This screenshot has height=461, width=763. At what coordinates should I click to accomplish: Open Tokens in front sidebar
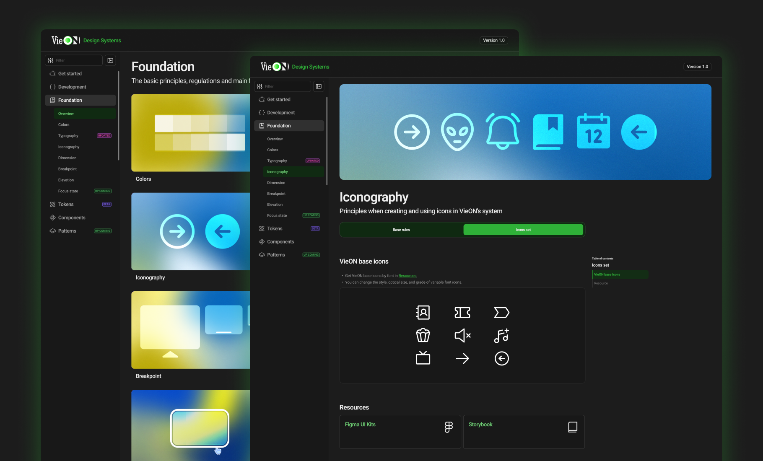[x=289, y=228]
